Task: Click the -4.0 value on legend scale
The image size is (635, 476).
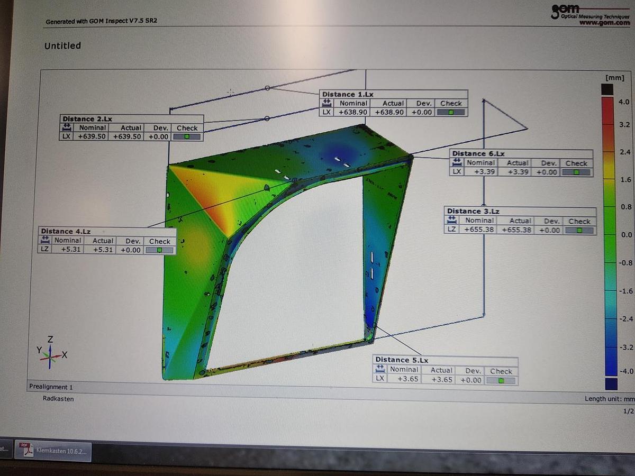Action: [x=627, y=371]
